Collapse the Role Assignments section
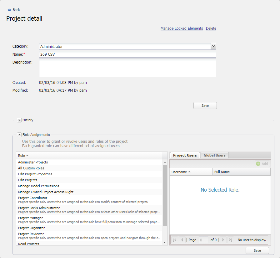This screenshot has height=258, width=280. (x=19, y=135)
